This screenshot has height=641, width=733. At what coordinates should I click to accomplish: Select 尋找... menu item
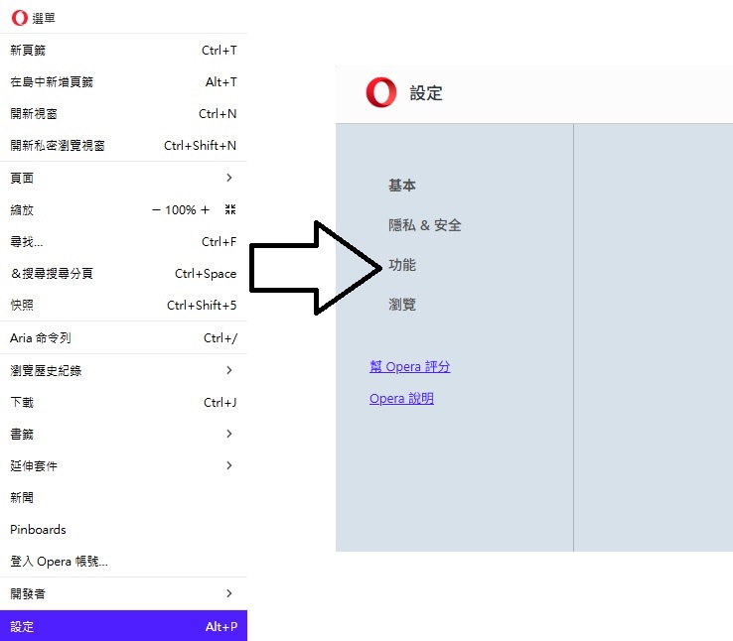[123, 241]
